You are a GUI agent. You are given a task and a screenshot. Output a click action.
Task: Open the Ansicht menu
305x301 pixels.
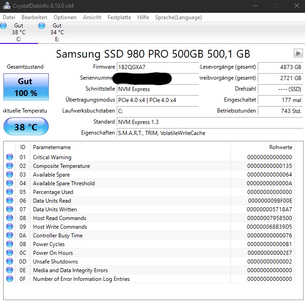[x=92, y=17]
